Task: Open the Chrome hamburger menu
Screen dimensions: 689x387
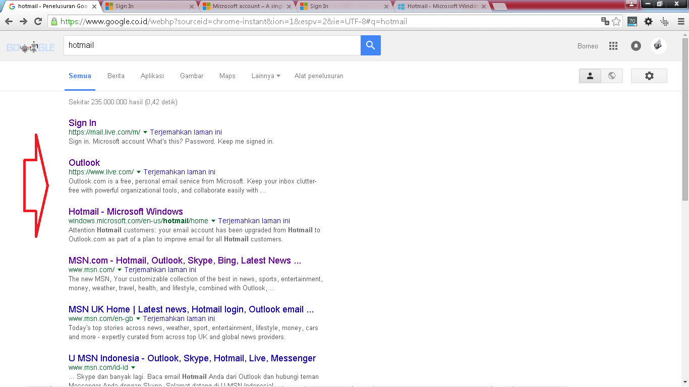Action: [680, 21]
